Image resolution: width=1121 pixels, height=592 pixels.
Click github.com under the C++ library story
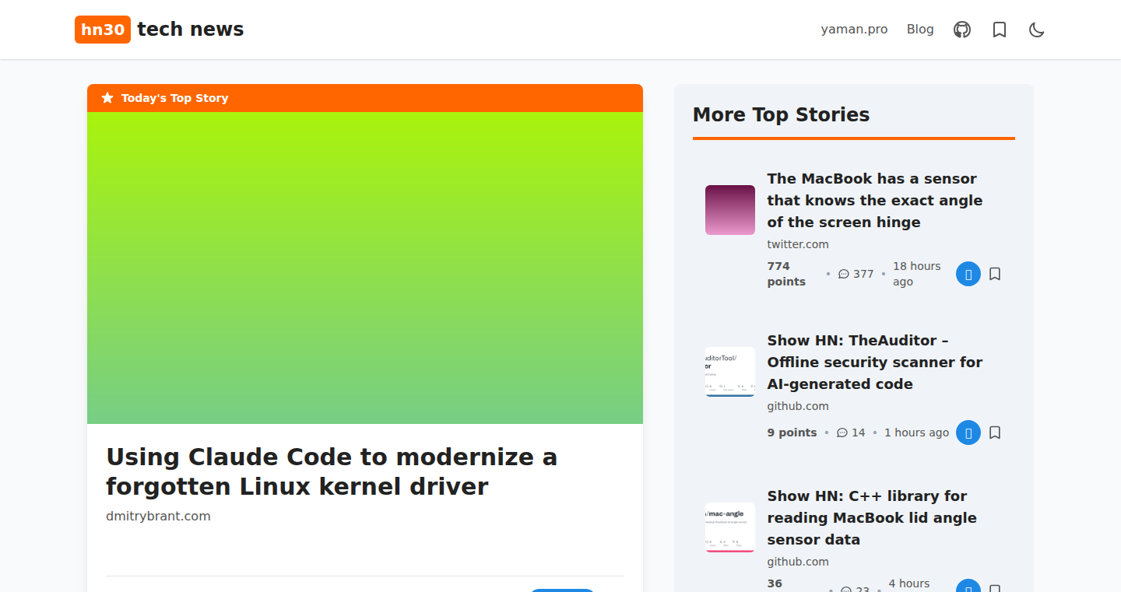(798, 562)
